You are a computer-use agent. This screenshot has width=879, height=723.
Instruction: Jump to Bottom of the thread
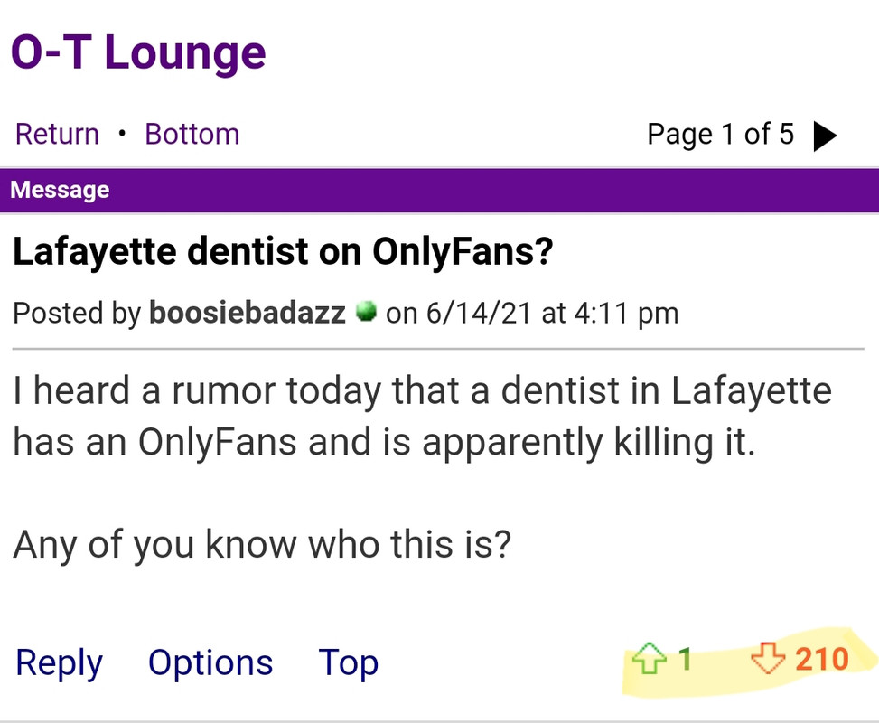(192, 134)
